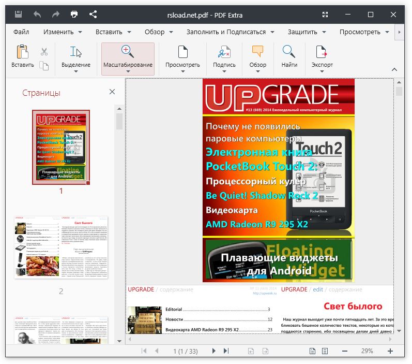This screenshot has height=364, width=412.
Task: Expand the Масштабирование dropdown arrow
Action: pos(128,71)
